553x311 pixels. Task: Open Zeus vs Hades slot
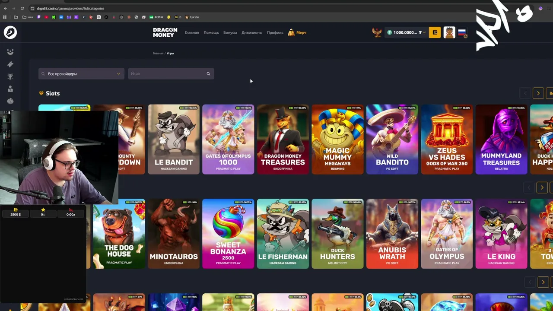[x=447, y=140]
